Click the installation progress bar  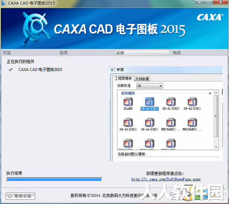[55, 180]
